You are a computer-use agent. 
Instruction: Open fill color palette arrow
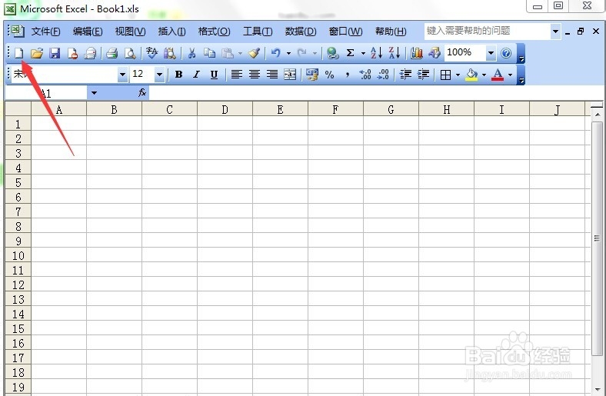[484, 74]
